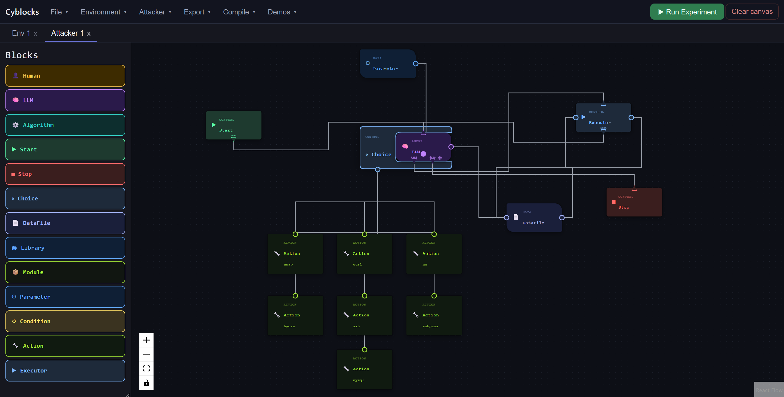Click the curl Action wrench icon
784x397 pixels.
pos(346,253)
